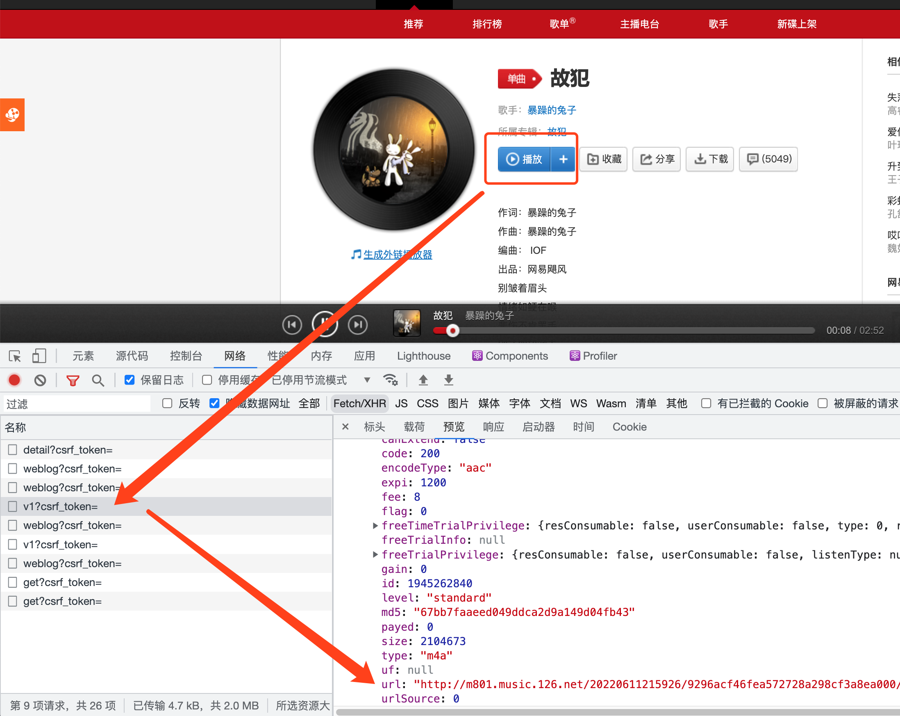This screenshot has width=900, height=716.
Task: Open the Lighthouse DevTools tab
Action: coord(424,356)
